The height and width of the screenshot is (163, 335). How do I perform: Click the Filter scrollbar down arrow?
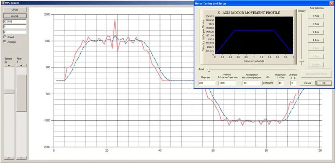(21, 158)
